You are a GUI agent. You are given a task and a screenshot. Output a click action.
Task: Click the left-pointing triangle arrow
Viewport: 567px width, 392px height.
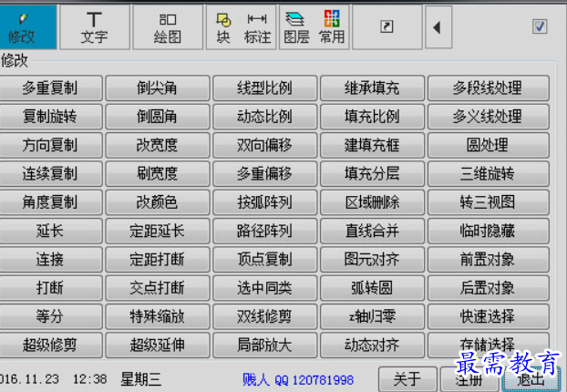[438, 27]
